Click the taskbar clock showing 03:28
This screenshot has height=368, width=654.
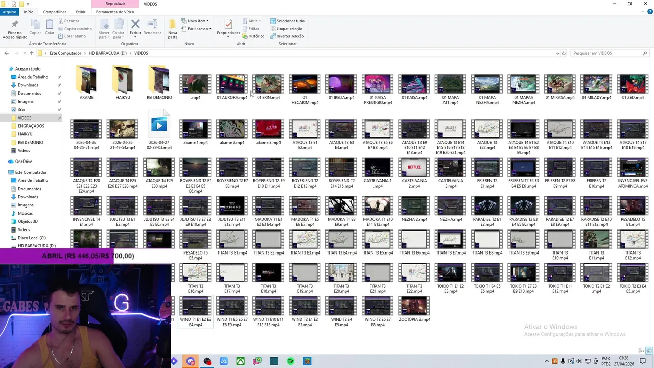pyautogui.click(x=623, y=361)
